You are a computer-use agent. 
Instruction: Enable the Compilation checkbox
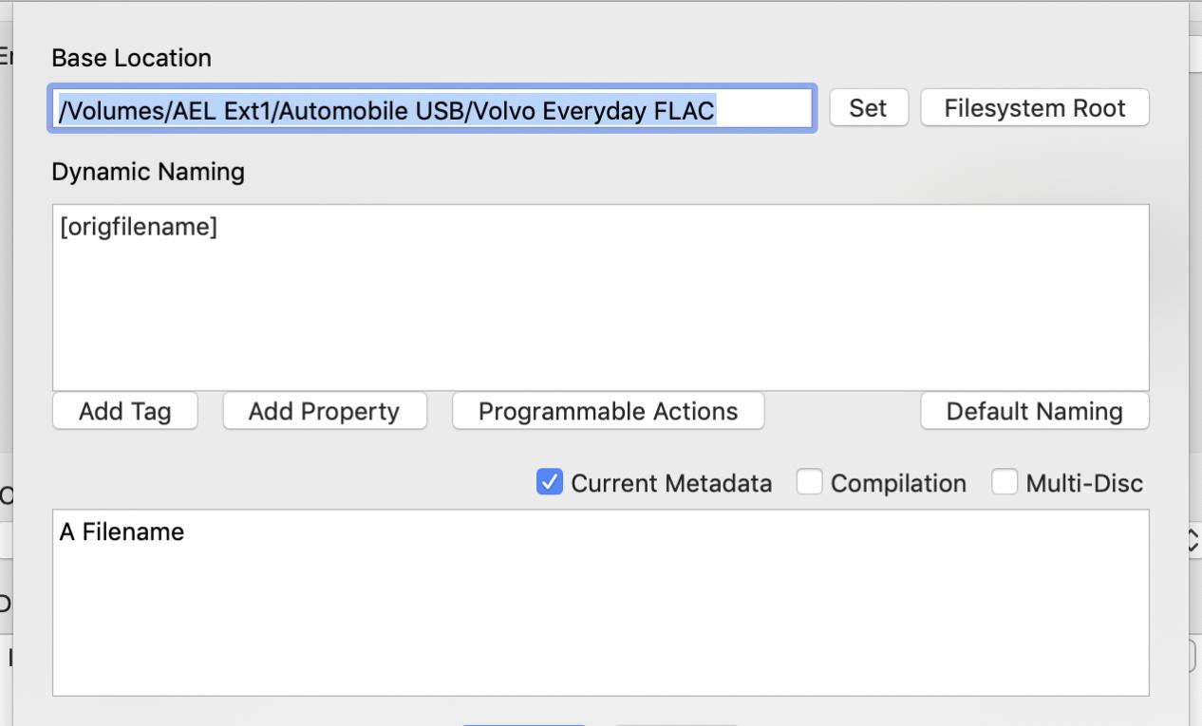click(809, 483)
